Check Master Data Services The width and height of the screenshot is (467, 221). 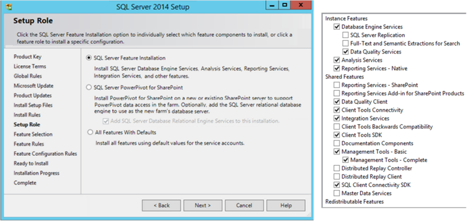point(337,193)
